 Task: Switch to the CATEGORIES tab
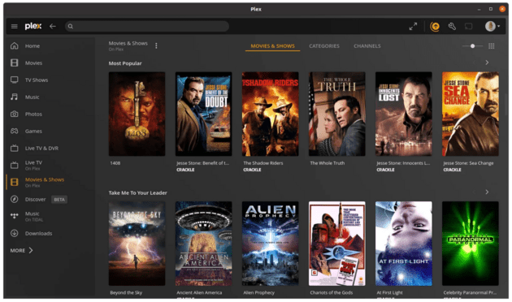click(324, 46)
